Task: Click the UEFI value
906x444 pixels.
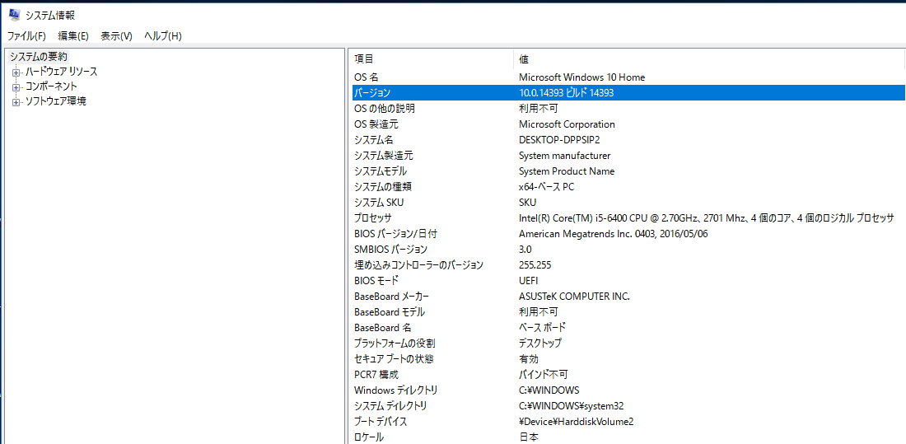Action: click(x=529, y=281)
